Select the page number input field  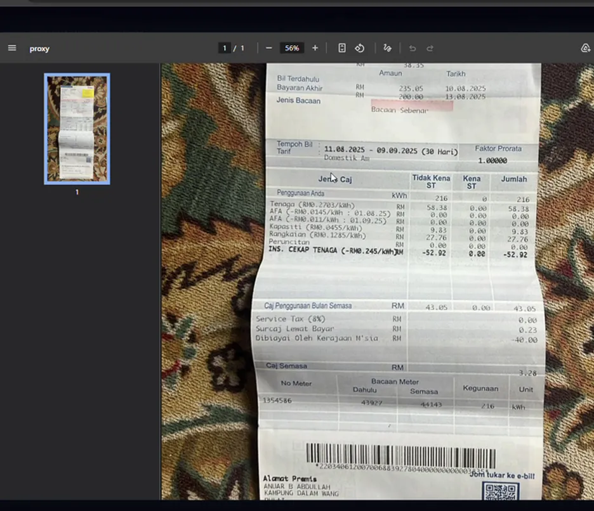(x=225, y=48)
